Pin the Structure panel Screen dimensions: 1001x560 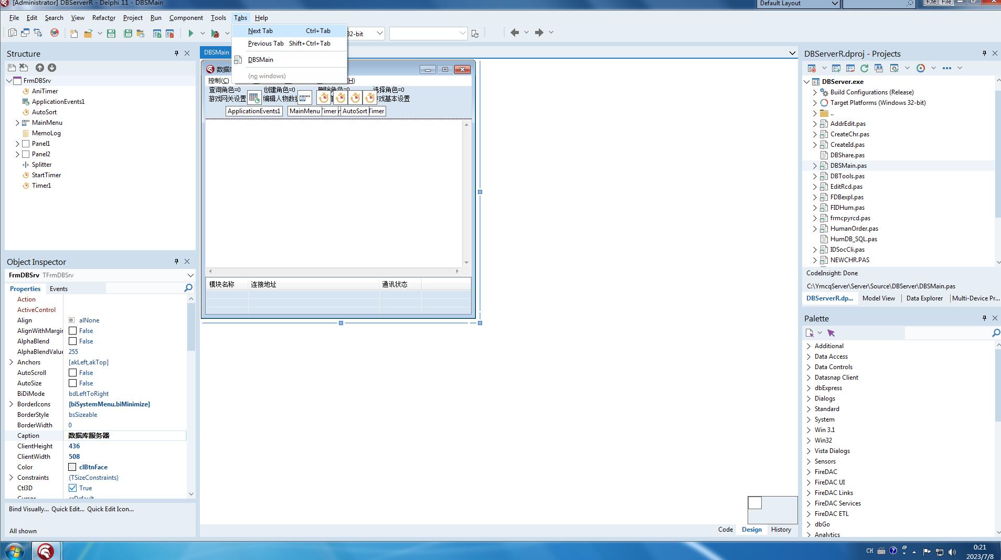click(x=176, y=53)
